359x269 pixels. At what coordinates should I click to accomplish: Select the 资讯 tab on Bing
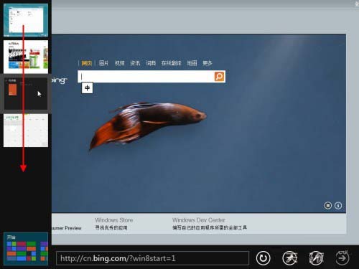pos(135,63)
